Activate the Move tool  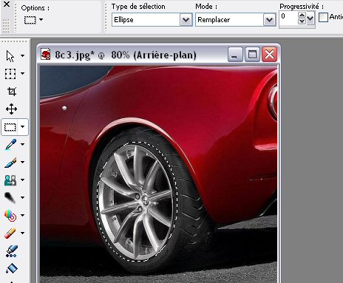(11, 109)
